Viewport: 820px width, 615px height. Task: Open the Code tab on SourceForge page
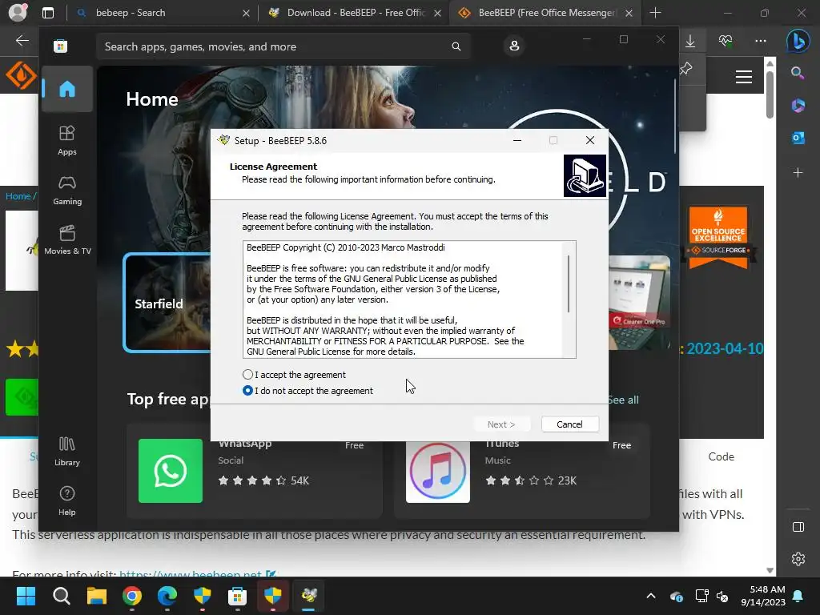(x=722, y=456)
